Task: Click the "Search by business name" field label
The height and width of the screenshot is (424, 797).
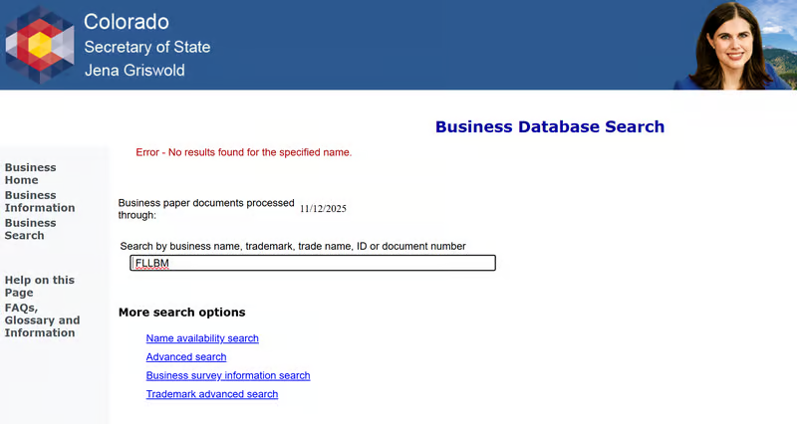Action: (293, 246)
